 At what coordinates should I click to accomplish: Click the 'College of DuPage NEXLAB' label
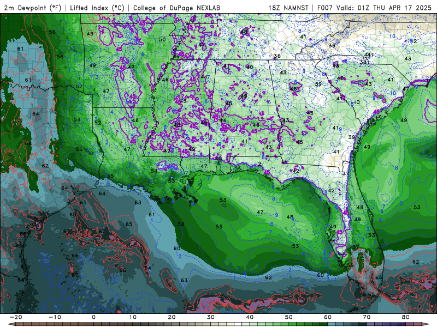click(x=176, y=8)
